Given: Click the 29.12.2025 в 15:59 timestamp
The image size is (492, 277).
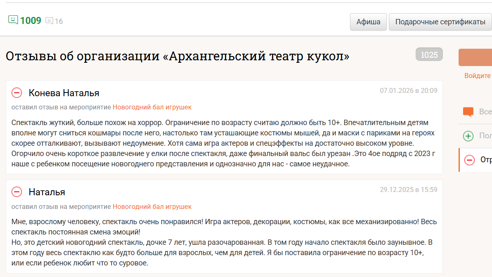Looking at the screenshot, I should [408, 189].
